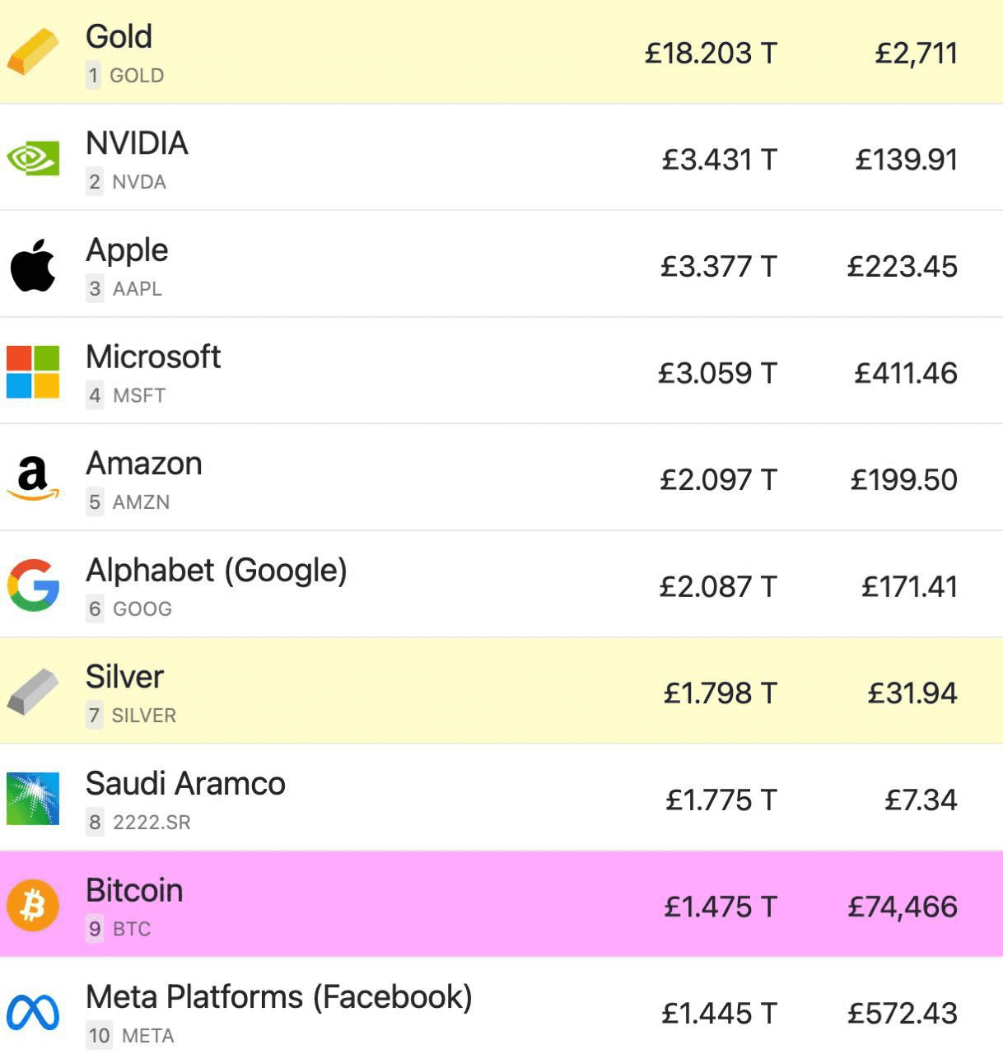
Task: Click the NVIDIA green logo icon
Action: (33, 158)
